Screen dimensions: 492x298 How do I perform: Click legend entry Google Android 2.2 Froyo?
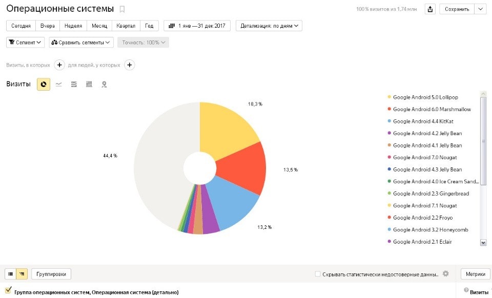coord(423,218)
